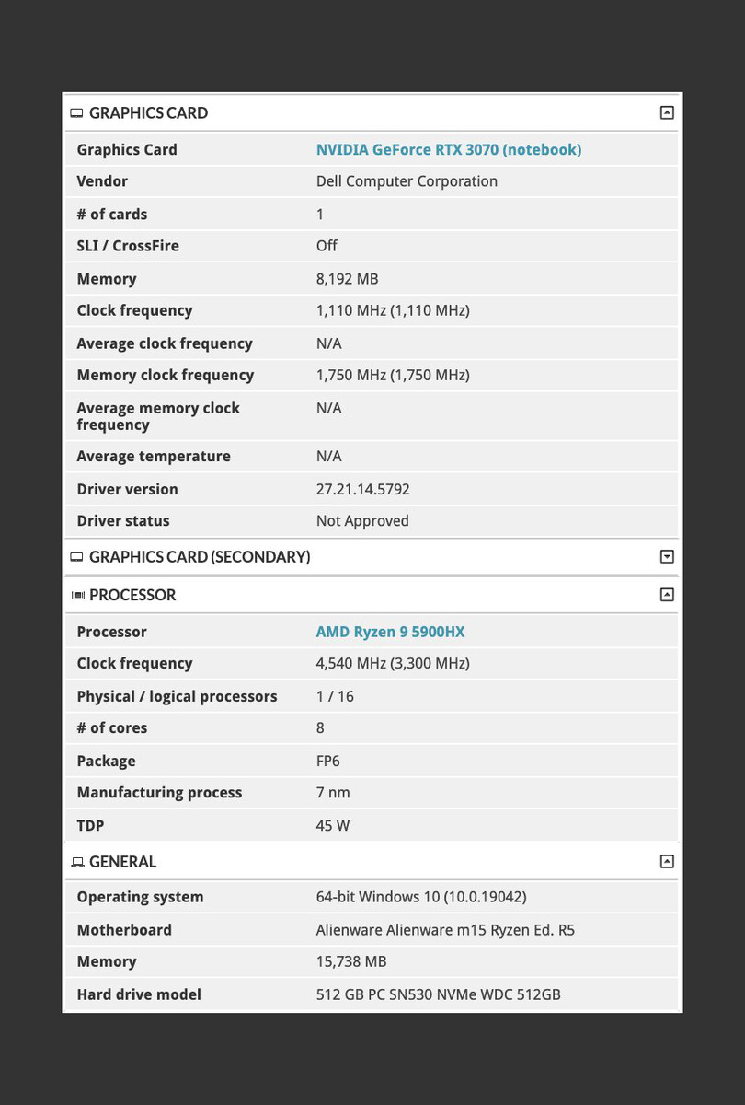Click the 64-bit Windows 10 operating system value
745x1105 pixels.
click(x=421, y=897)
